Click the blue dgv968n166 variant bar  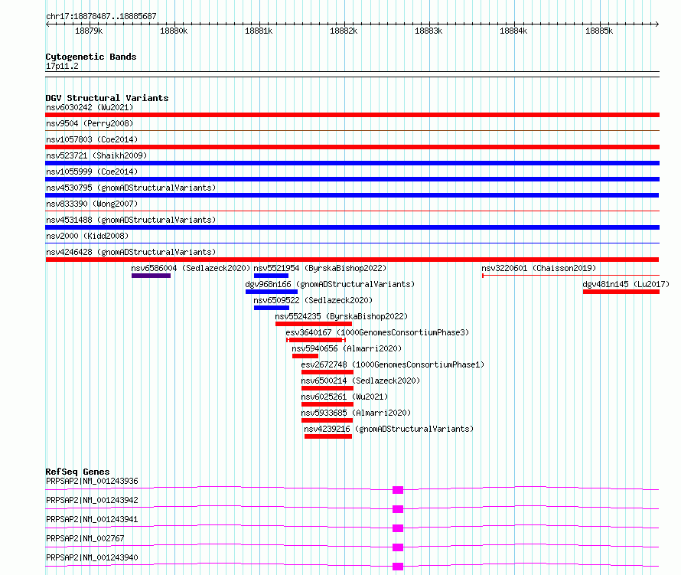272,292
